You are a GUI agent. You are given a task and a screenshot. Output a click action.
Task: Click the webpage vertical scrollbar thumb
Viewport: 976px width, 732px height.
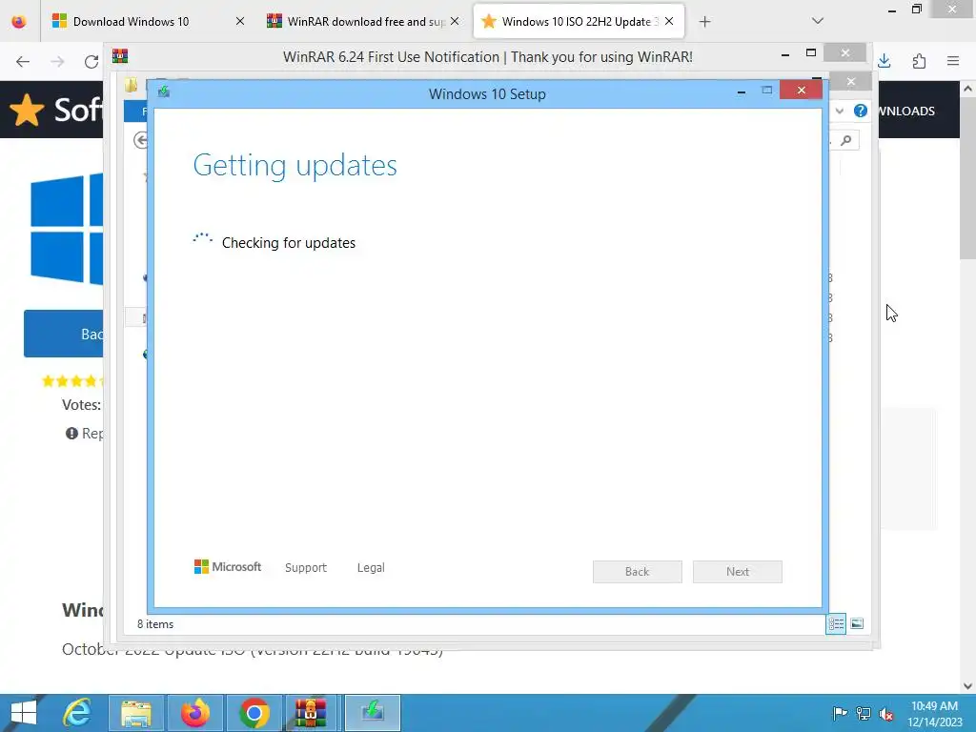coord(967,177)
